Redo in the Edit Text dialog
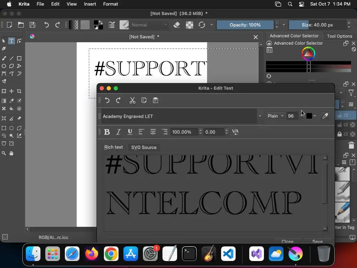Screen dimensions: 357x268 click(119, 100)
